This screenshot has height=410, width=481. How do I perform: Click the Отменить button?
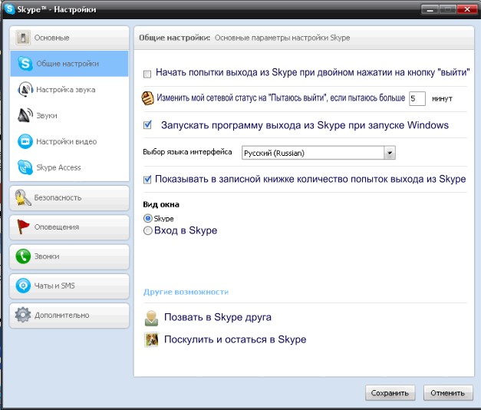448,393
